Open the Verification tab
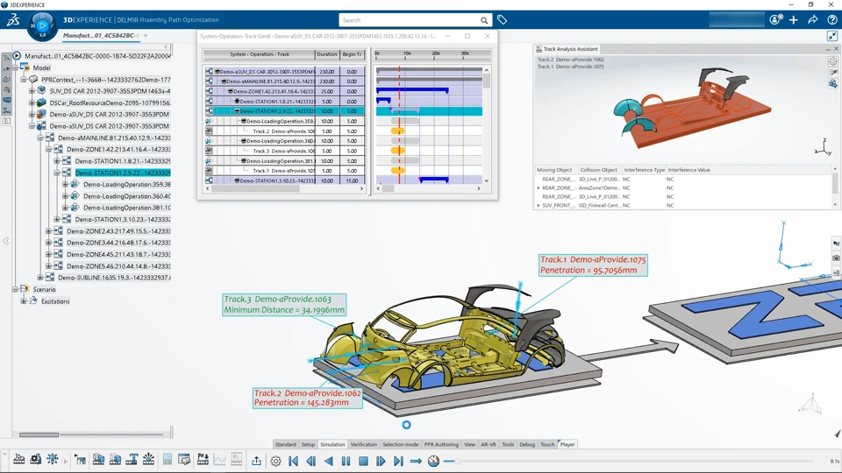Viewport: 842px width, 473px height. pyautogui.click(x=363, y=445)
